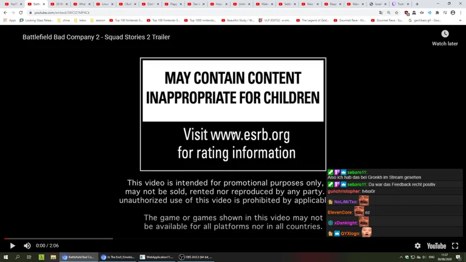Click the YouTube logo in player
The width and height of the screenshot is (466, 262).
click(x=436, y=246)
